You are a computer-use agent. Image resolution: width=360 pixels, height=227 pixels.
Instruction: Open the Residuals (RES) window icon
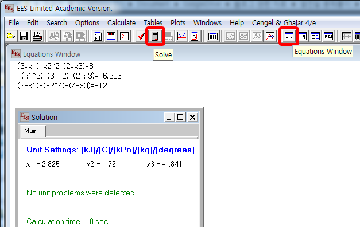tap(328, 36)
